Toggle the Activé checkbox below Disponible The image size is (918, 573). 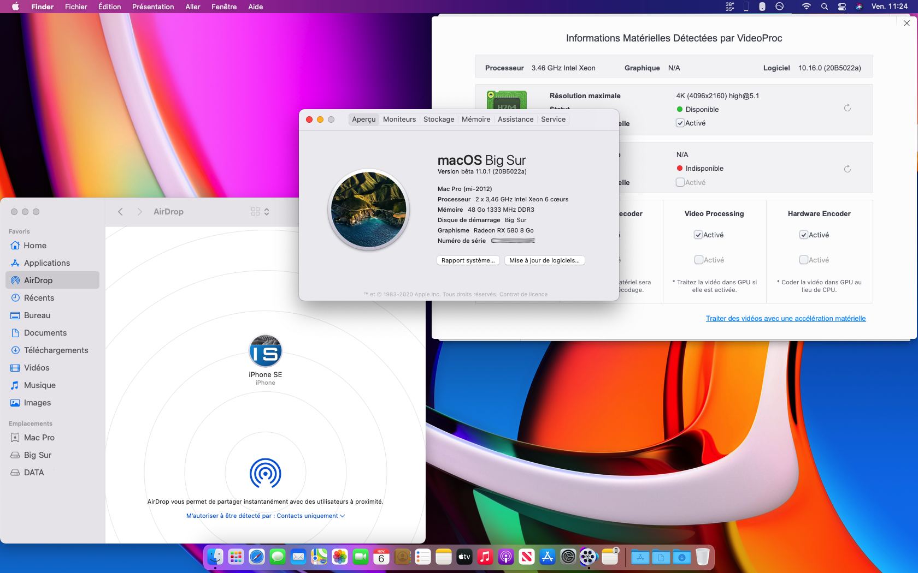680,123
